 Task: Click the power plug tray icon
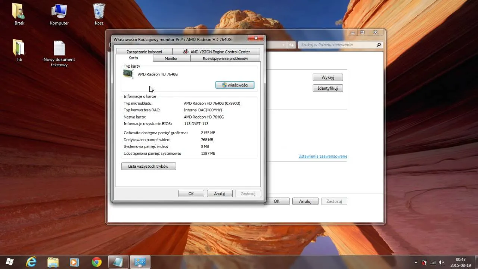[424, 262]
